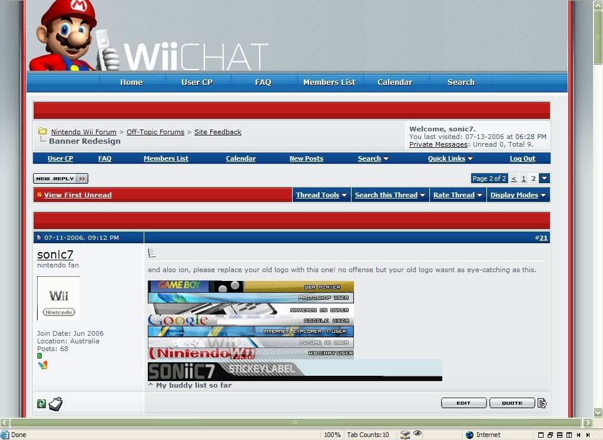Click the Quote button on post #21
Viewport: 603px width, 440px height.
click(x=512, y=403)
